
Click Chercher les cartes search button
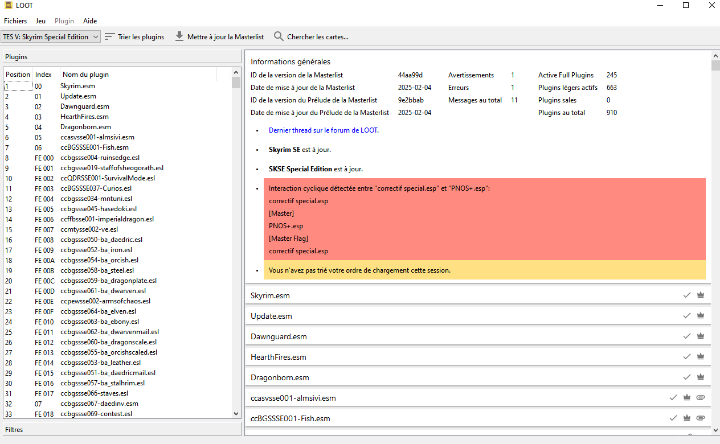coord(311,36)
